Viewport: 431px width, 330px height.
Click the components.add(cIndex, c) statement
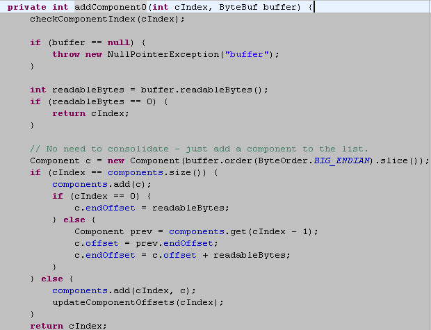point(124,290)
